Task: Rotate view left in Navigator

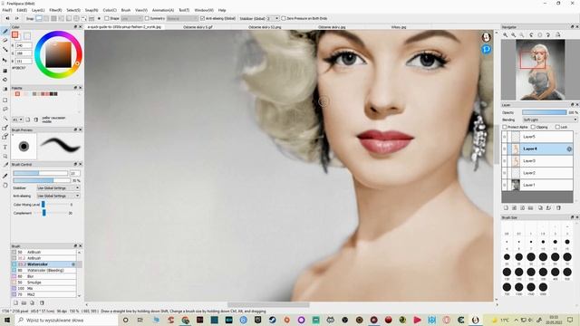Action: click(532, 34)
